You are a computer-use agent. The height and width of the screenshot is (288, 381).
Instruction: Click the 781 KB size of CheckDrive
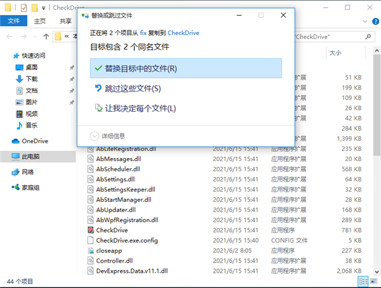click(x=351, y=230)
